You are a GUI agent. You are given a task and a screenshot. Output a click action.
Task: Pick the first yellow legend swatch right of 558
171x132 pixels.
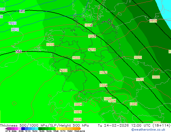click(x=57, y=128)
